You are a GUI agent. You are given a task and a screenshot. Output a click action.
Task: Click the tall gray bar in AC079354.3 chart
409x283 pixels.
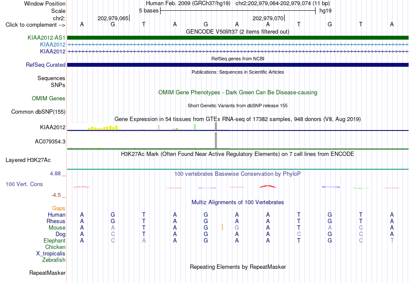(x=216, y=140)
